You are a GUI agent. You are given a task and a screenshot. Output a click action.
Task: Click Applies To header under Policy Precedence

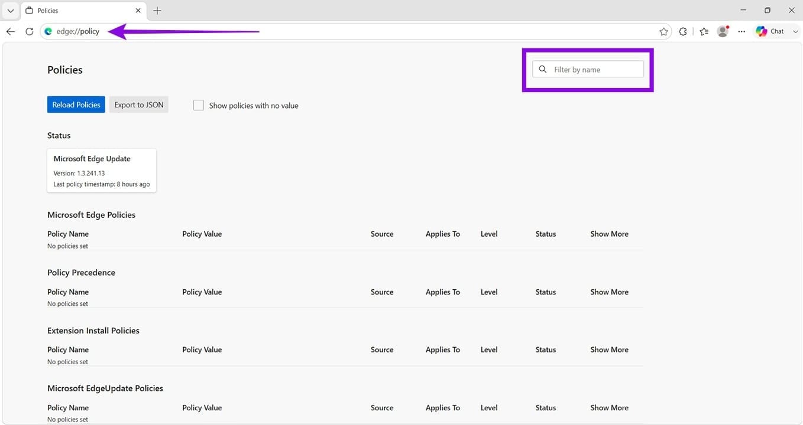(443, 292)
